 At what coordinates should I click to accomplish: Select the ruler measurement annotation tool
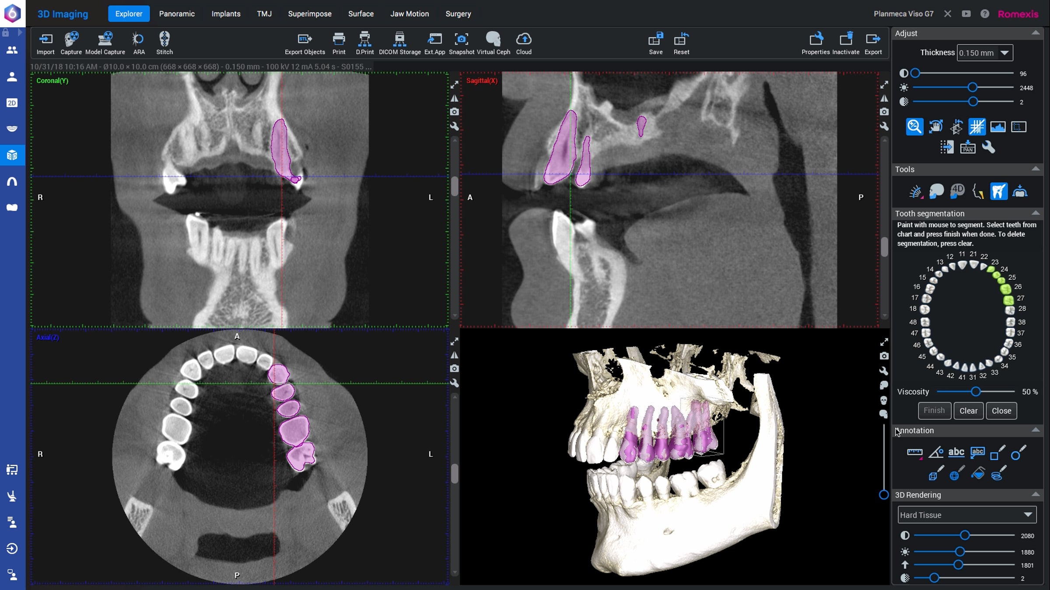[x=914, y=453]
